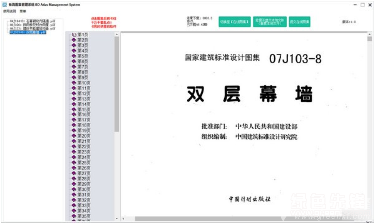
Task: Click the 已下载 download size status text
Action: (197, 25)
